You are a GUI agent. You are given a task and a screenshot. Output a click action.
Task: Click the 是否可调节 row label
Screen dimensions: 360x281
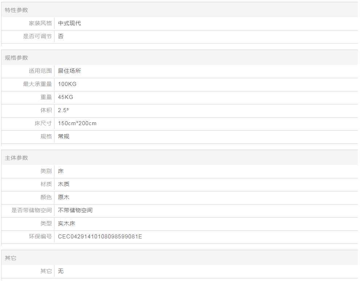(37, 36)
